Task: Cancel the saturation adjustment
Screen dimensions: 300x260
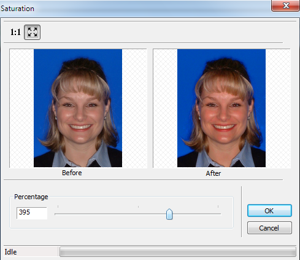Action: (x=269, y=228)
